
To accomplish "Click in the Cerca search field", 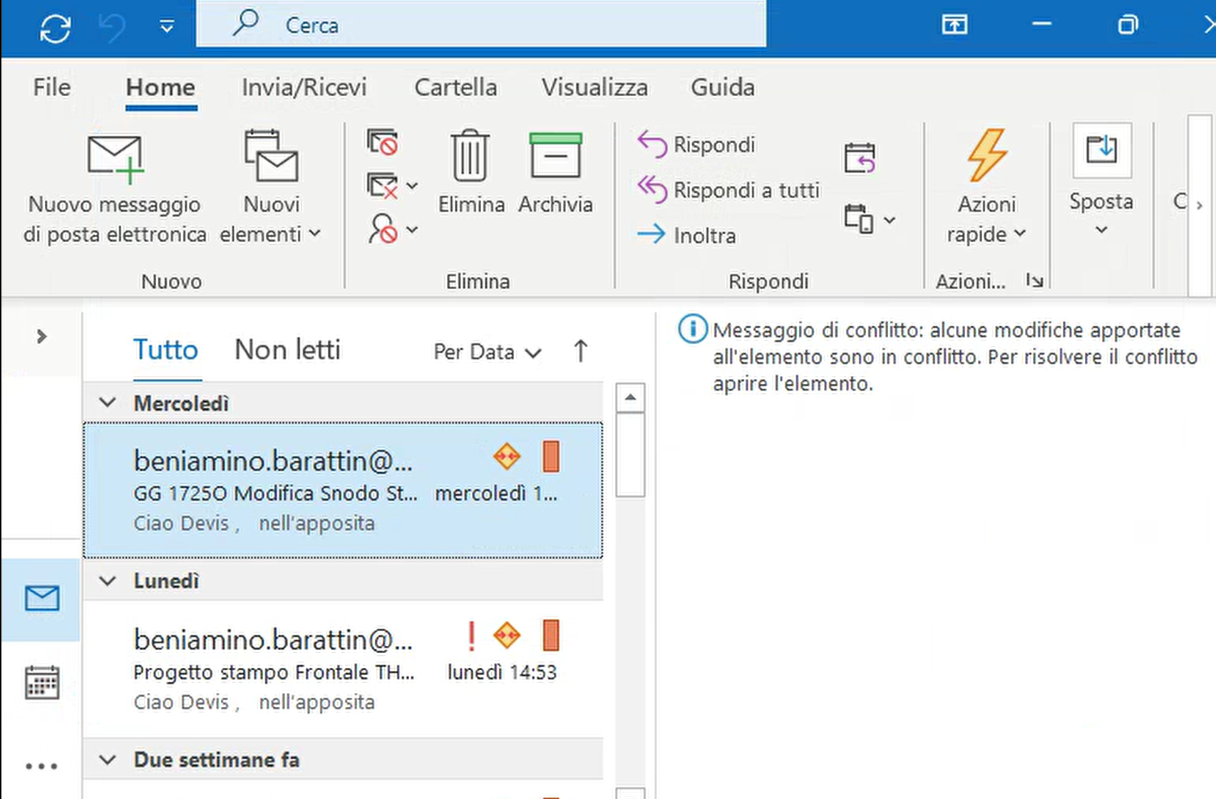I will 499,26.
